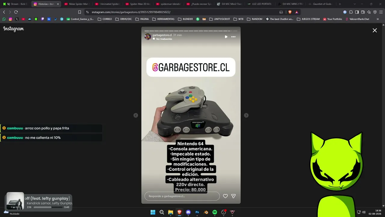Open the Extensions puzzle icon
385x217 pixels.
[x=351, y=12]
